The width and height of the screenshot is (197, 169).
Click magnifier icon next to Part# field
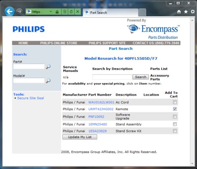coord(48,66)
